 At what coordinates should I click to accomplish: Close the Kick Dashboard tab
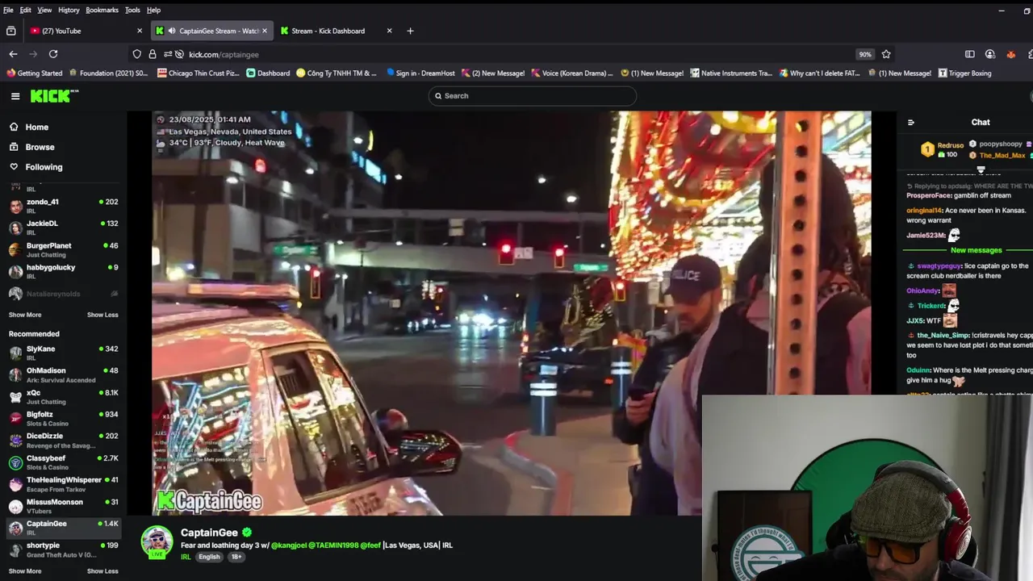click(389, 31)
